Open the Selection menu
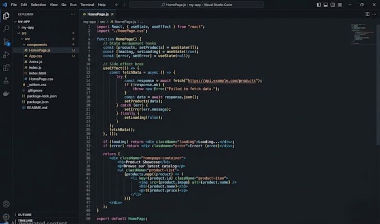This screenshot has height=224, width=380. coord(39,4)
